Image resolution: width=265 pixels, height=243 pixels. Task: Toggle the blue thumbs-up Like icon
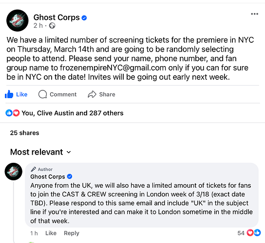click(x=9, y=94)
